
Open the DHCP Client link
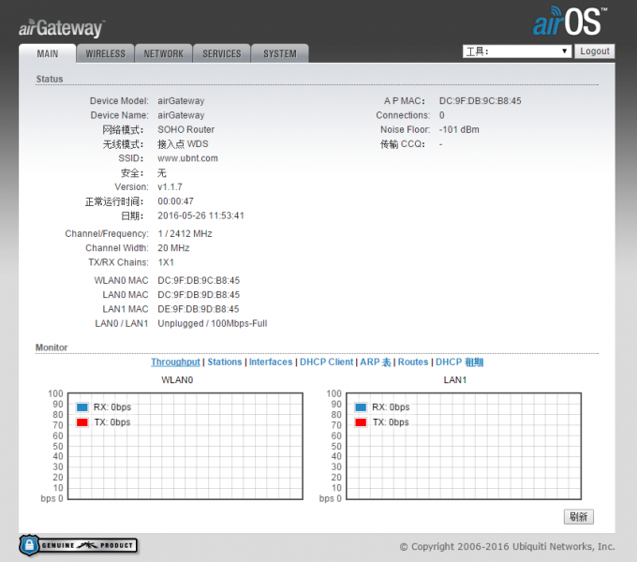327,362
